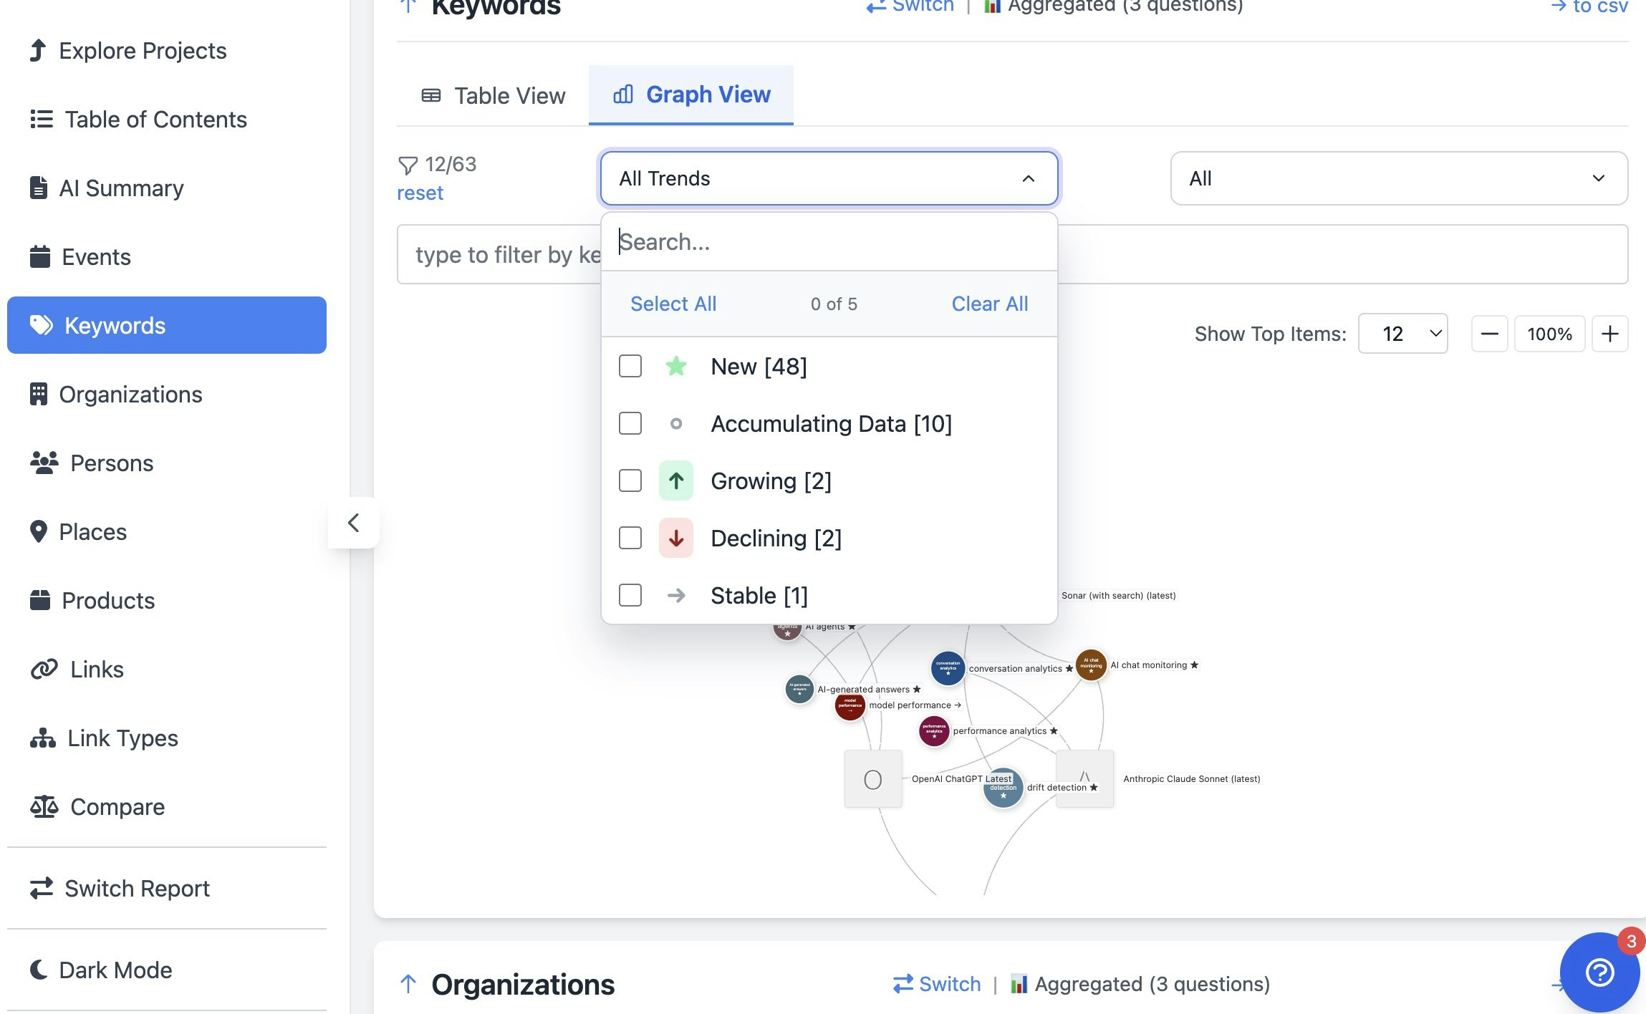Click the help question mark icon
Screen dimensions: 1646x1014
[1599, 972]
